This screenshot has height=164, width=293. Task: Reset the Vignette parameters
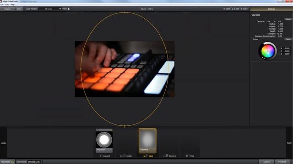click(x=288, y=19)
